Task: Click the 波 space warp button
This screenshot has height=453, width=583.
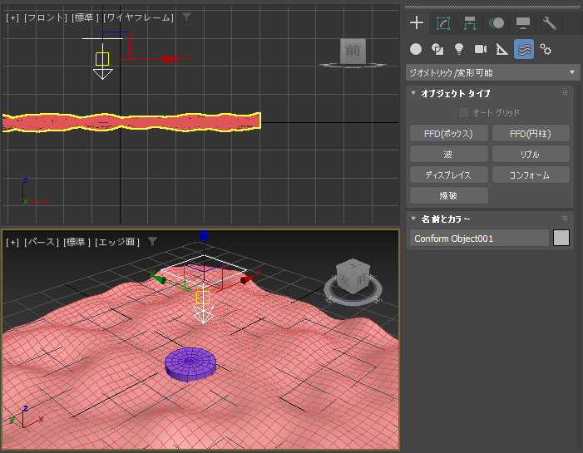Action: 449,155
